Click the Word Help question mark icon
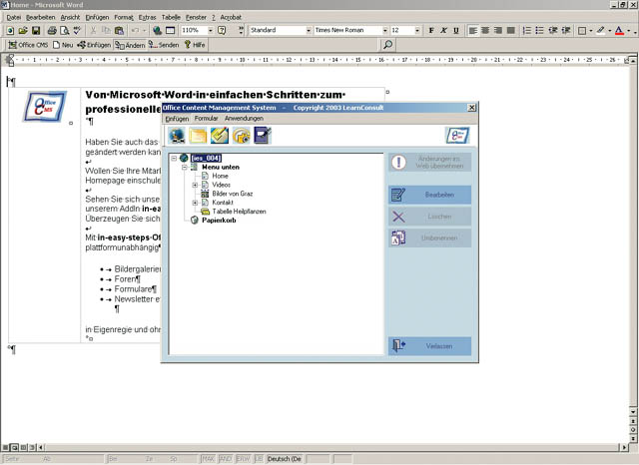Viewport: 639px width, 465px height. 222,31
